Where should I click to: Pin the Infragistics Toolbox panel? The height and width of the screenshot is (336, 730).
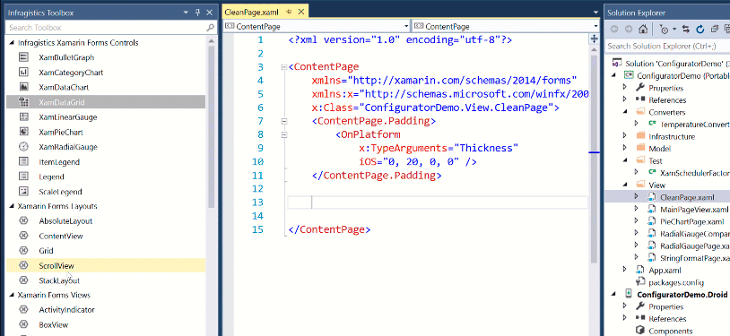tap(197, 13)
